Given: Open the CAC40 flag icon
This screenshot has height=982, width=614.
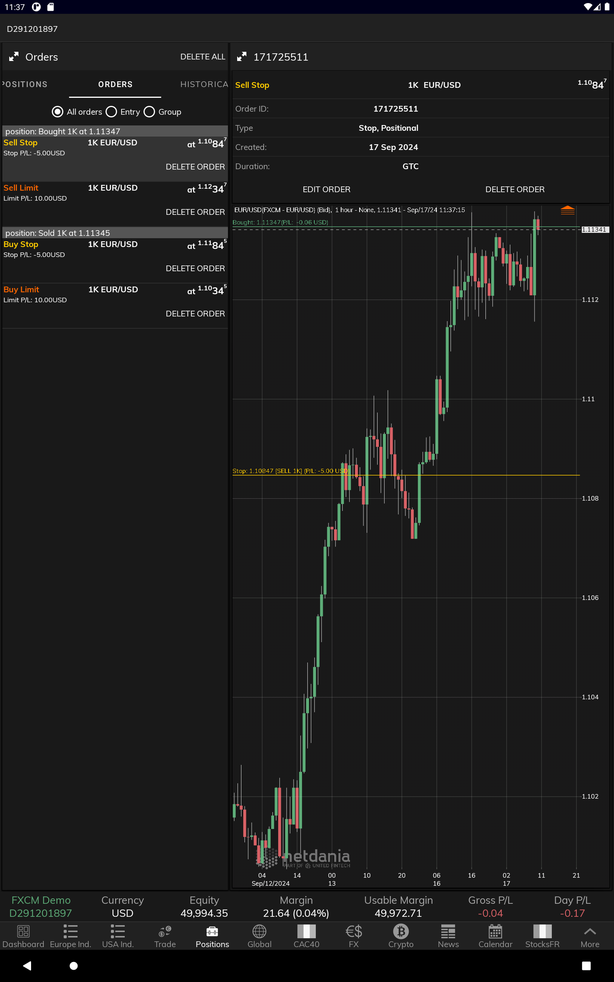Looking at the screenshot, I should click(307, 931).
